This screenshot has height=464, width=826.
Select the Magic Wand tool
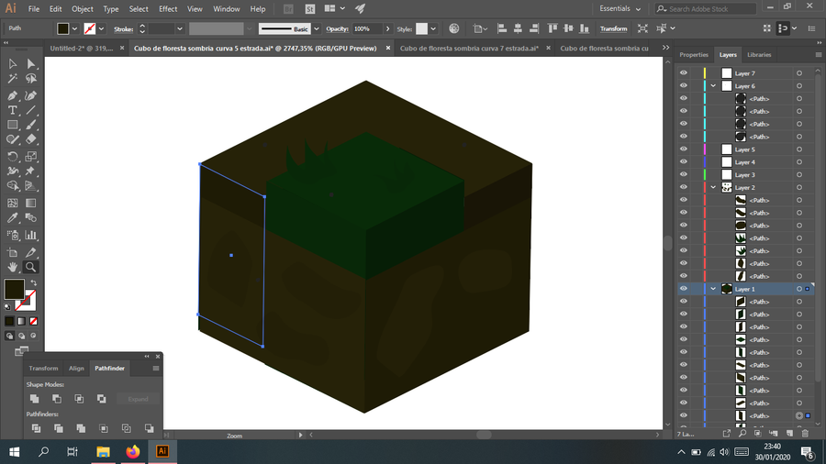(x=12, y=78)
